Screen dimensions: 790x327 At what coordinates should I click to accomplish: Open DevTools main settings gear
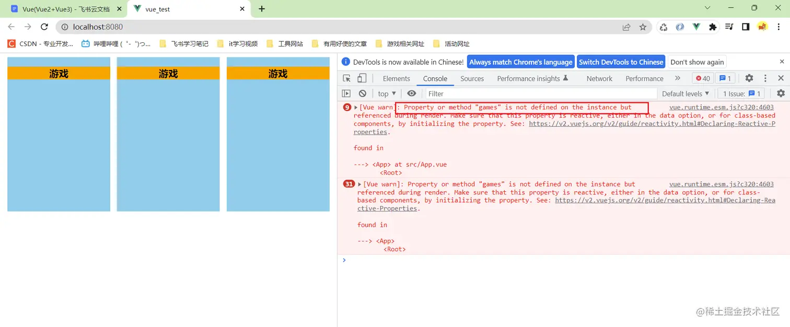(749, 78)
